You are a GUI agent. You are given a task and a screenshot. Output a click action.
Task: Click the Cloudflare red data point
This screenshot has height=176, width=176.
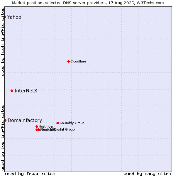pyautogui.click(x=68, y=61)
